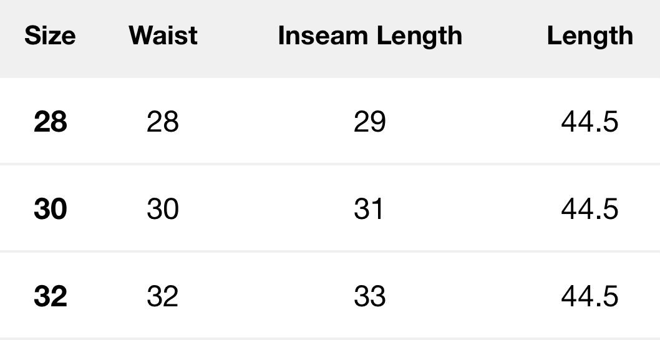
Task: Select the bold size 30 label
Action: 50,209
